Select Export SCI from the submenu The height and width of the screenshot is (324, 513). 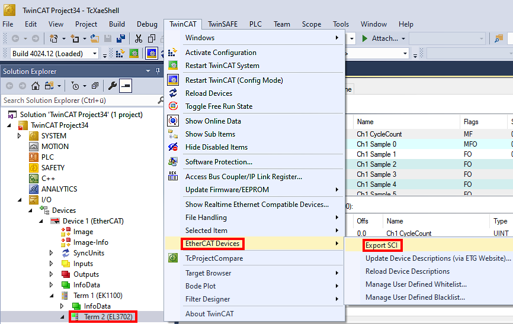(381, 245)
